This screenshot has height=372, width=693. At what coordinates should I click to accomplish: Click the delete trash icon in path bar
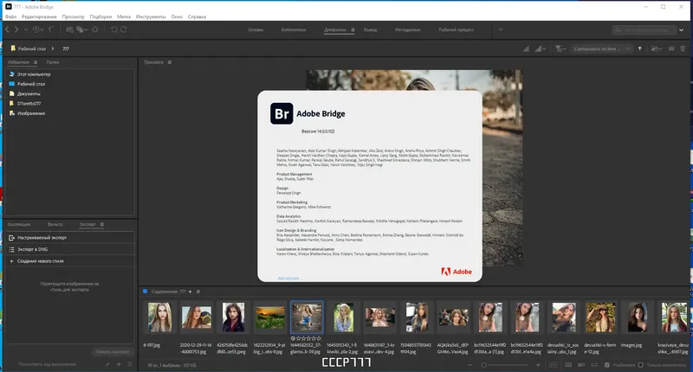tap(683, 48)
